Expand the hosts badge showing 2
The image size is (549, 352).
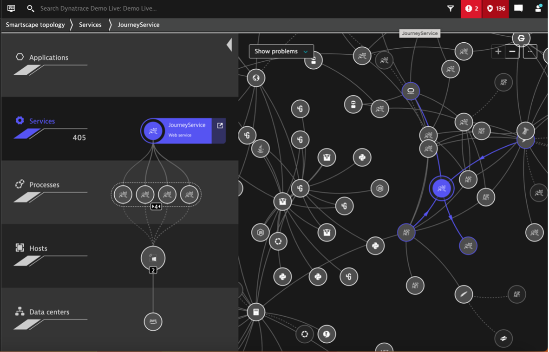153,270
